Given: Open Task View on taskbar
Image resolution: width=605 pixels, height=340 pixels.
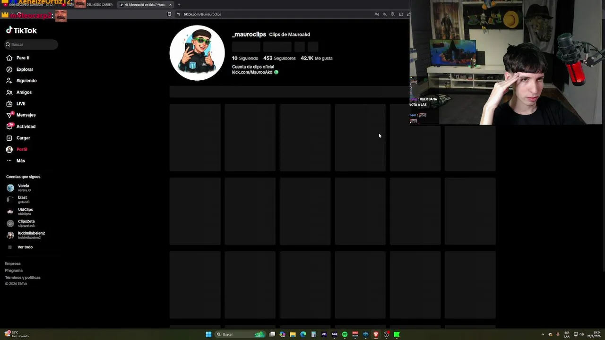Looking at the screenshot, I should tap(272, 334).
